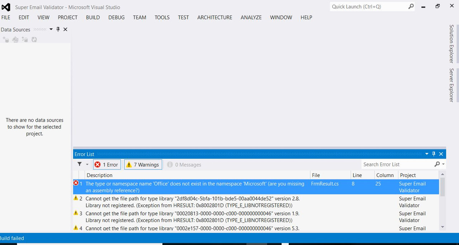Open the ARCHITECTURE menu
459x245 pixels.
(x=215, y=17)
